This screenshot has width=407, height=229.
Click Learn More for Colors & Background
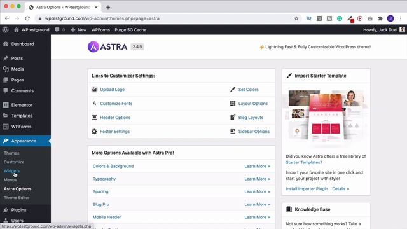pyautogui.click(x=257, y=166)
